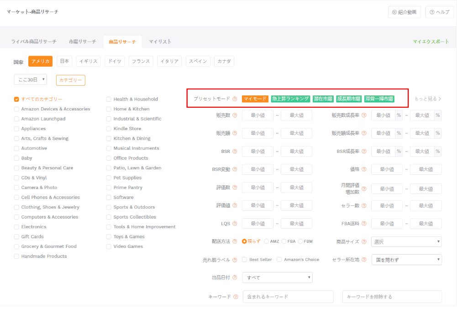Viewport: 457px width, 309px height.
Task: Open the ここ30日 period dropdown
Action: click(x=31, y=80)
